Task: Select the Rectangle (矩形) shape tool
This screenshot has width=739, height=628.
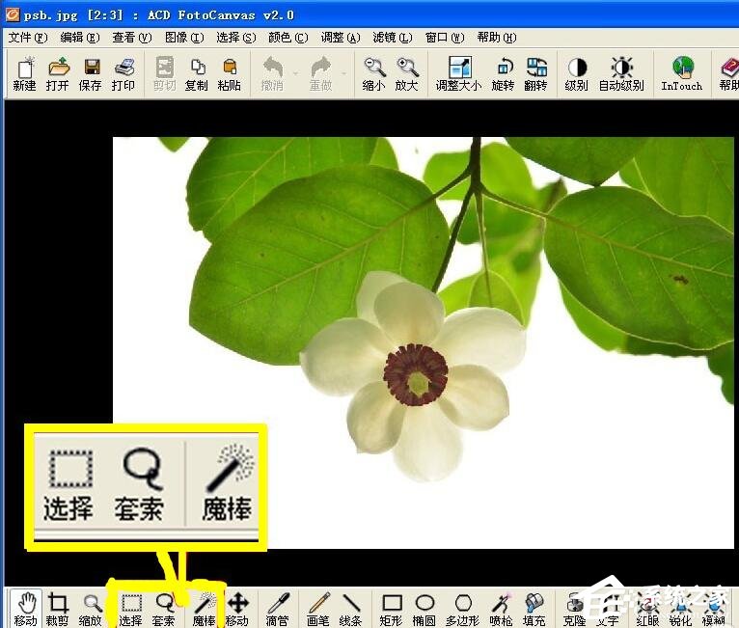Action: tap(391, 610)
